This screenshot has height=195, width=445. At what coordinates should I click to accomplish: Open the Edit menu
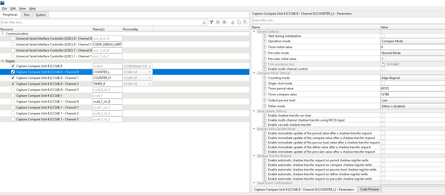tap(13, 8)
